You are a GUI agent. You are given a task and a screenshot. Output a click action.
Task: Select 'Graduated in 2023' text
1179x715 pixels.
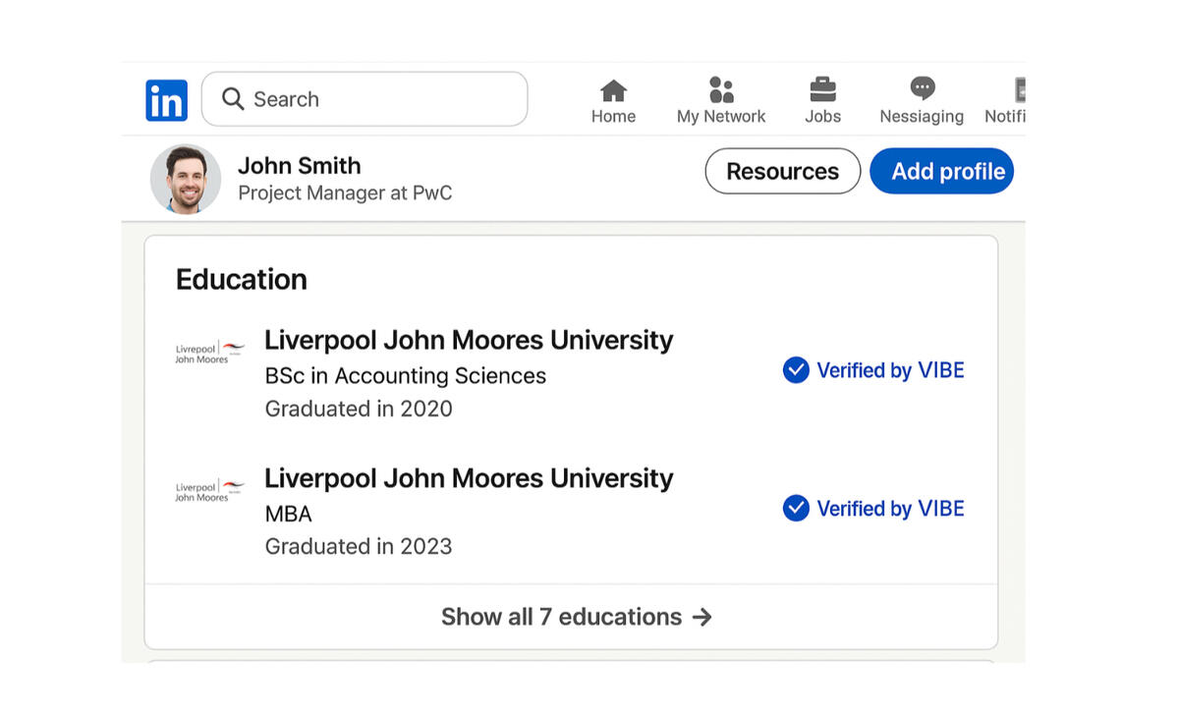[x=359, y=547]
